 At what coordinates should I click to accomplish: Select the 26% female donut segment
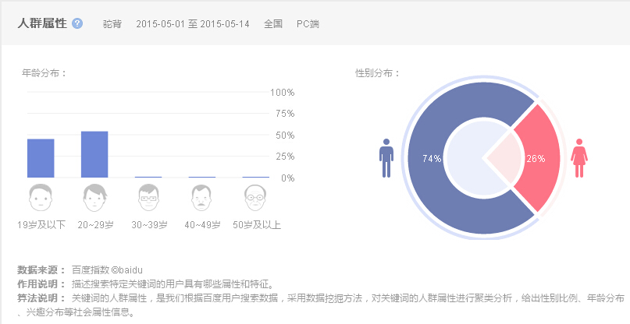tap(539, 158)
